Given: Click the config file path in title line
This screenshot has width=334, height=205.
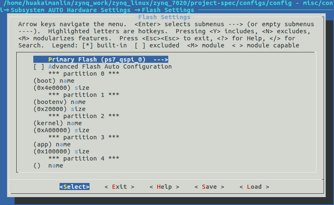Looking at the screenshot, I should [147, 3].
